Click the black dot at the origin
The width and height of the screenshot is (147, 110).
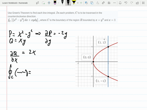93,62
